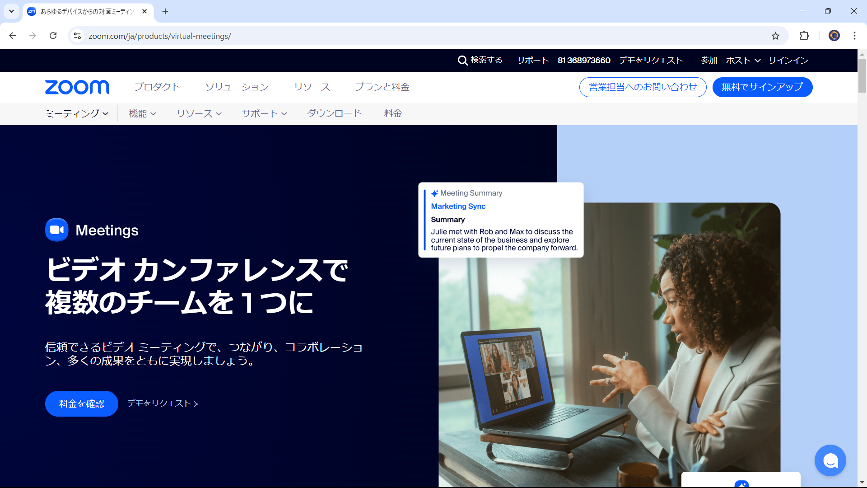Open the Chrome three-dot menu
The image size is (867, 488).
[854, 36]
